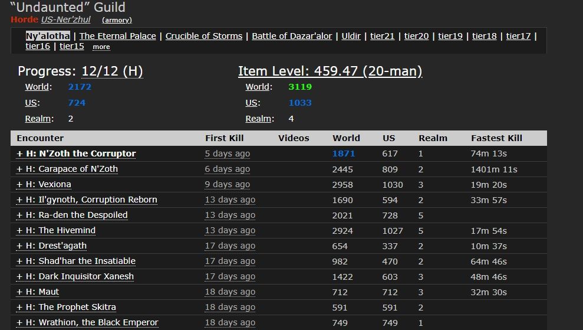This screenshot has width=583, height=330.
Task: Click N'Zoth first kill '5 days ago'
Action: click(227, 153)
